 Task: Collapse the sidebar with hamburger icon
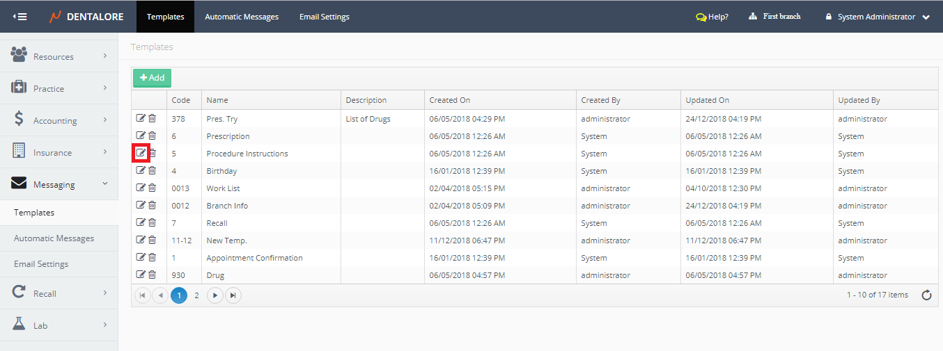tap(20, 17)
